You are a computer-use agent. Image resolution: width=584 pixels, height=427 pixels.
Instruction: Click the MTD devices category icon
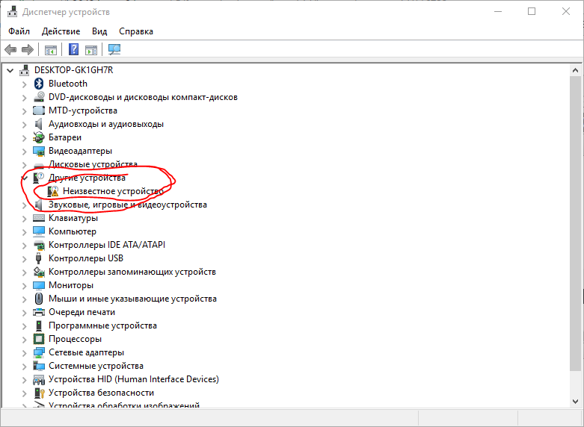[x=39, y=110]
